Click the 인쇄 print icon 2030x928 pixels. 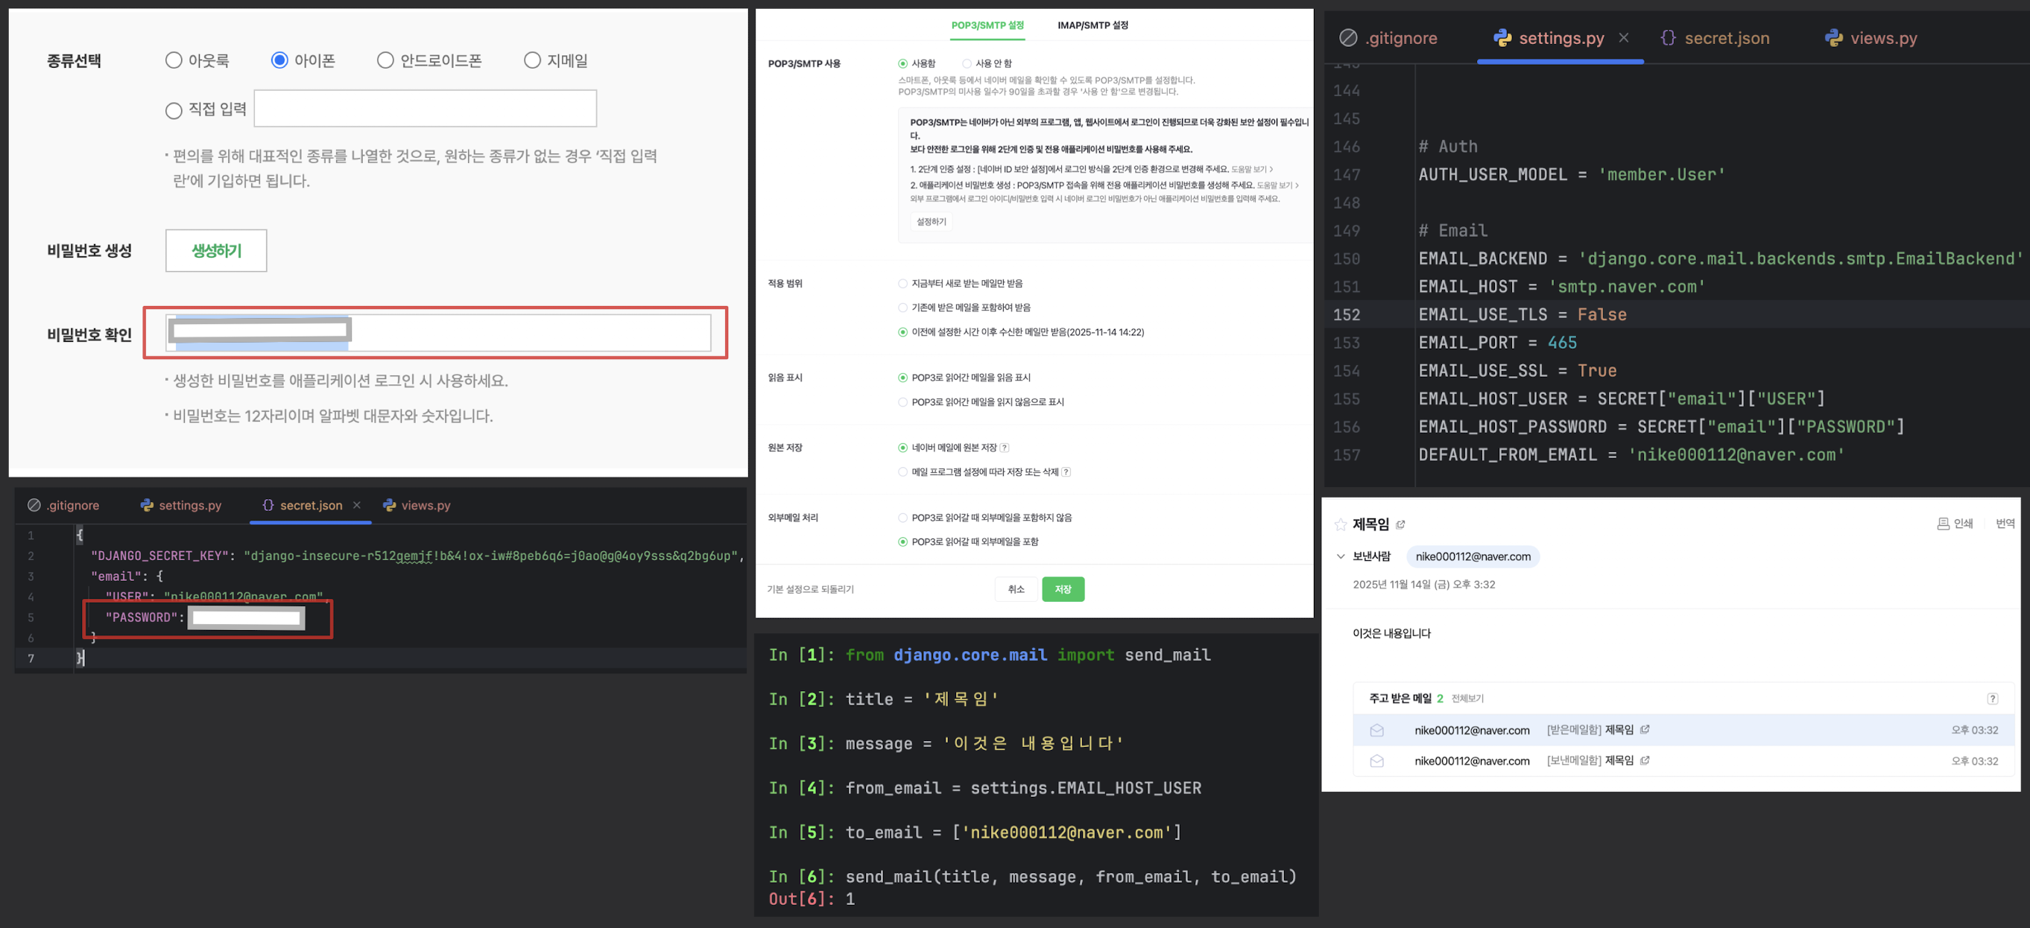coord(1944,524)
